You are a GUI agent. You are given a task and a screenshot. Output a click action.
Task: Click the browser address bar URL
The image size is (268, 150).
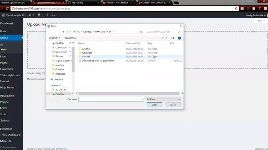click(x=42, y=8)
